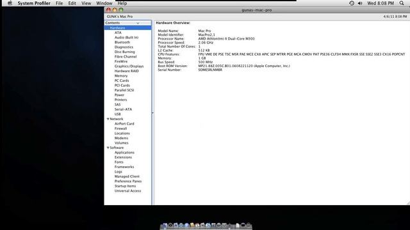Open the System Profiler application menu
The height and width of the screenshot is (230, 410).
tap(34, 3)
